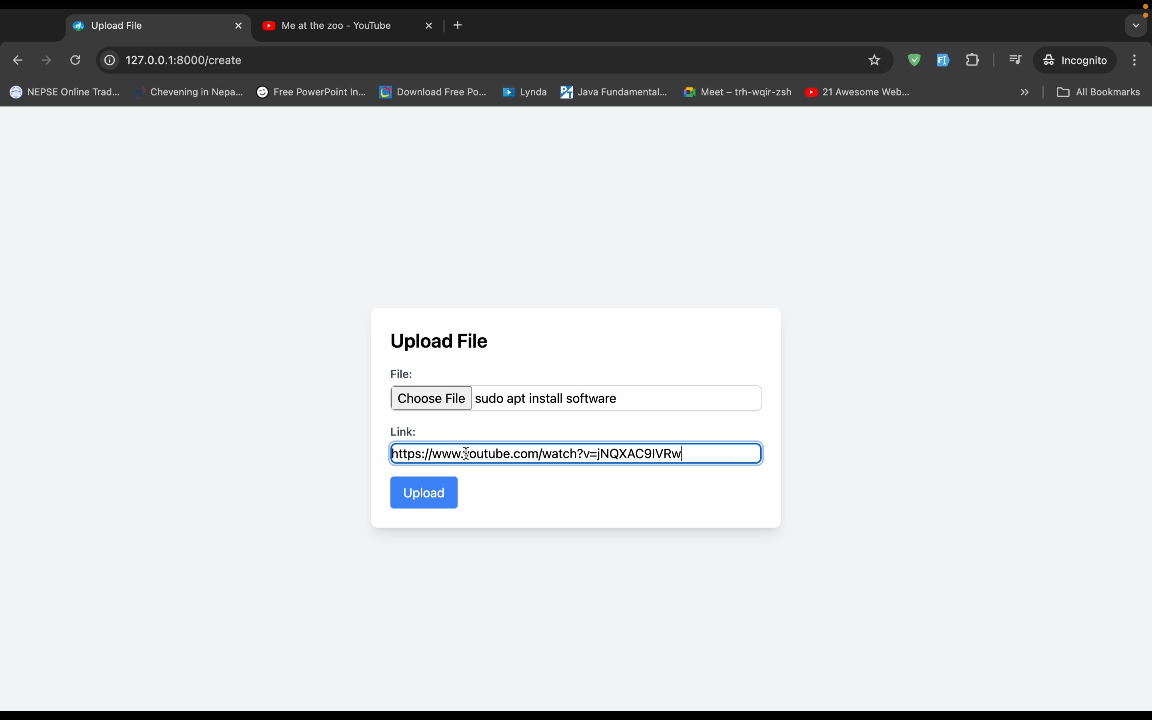Go back to previous page
The height and width of the screenshot is (720, 1152).
18,60
